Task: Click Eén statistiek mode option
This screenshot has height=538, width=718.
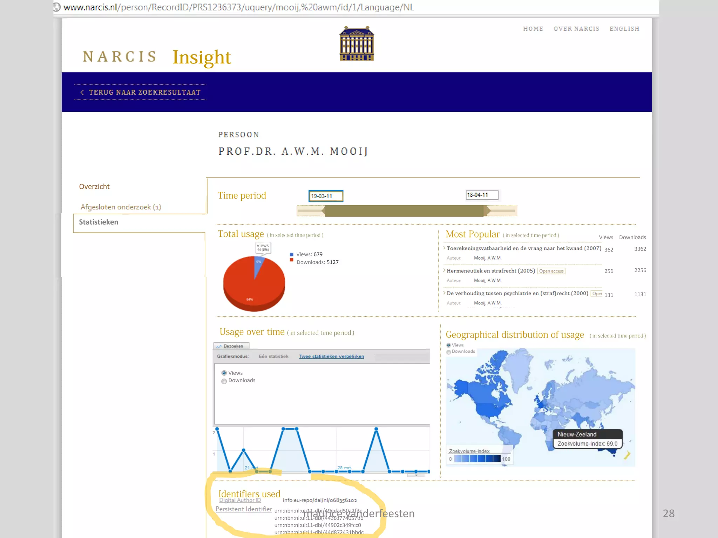Action: coord(273,356)
